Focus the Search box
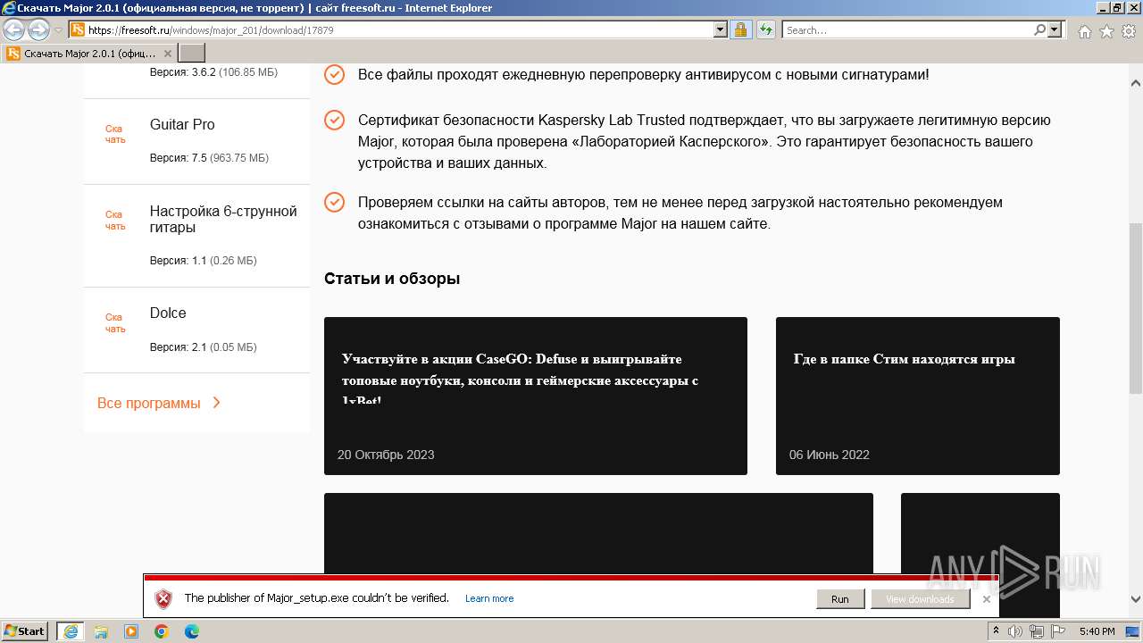The height and width of the screenshot is (643, 1143). [907, 29]
